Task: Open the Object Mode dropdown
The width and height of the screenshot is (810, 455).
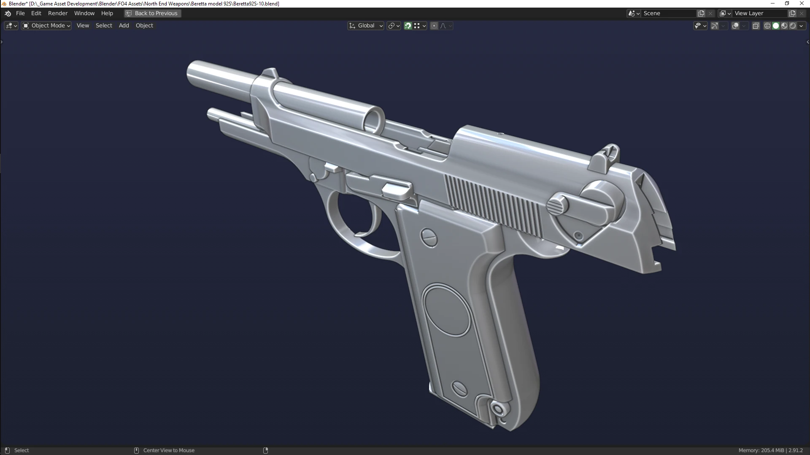Action: click(x=46, y=26)
